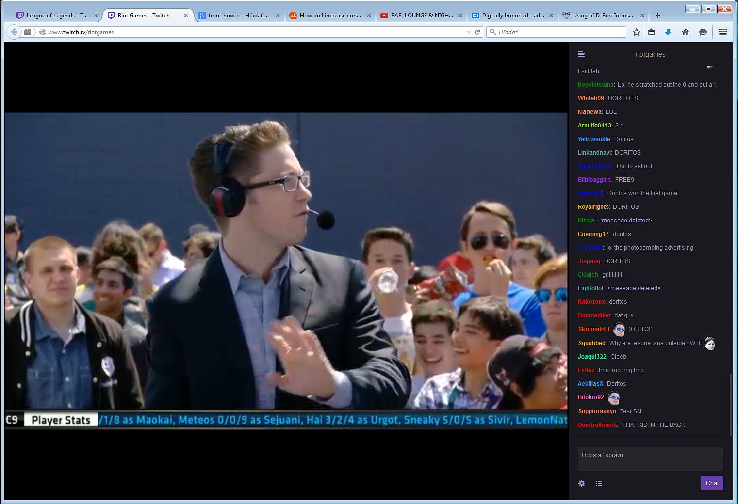This screenshot has width=738, height=504.
Task: Open the Using of D-Bus tab
Action: tap(603, 16)
